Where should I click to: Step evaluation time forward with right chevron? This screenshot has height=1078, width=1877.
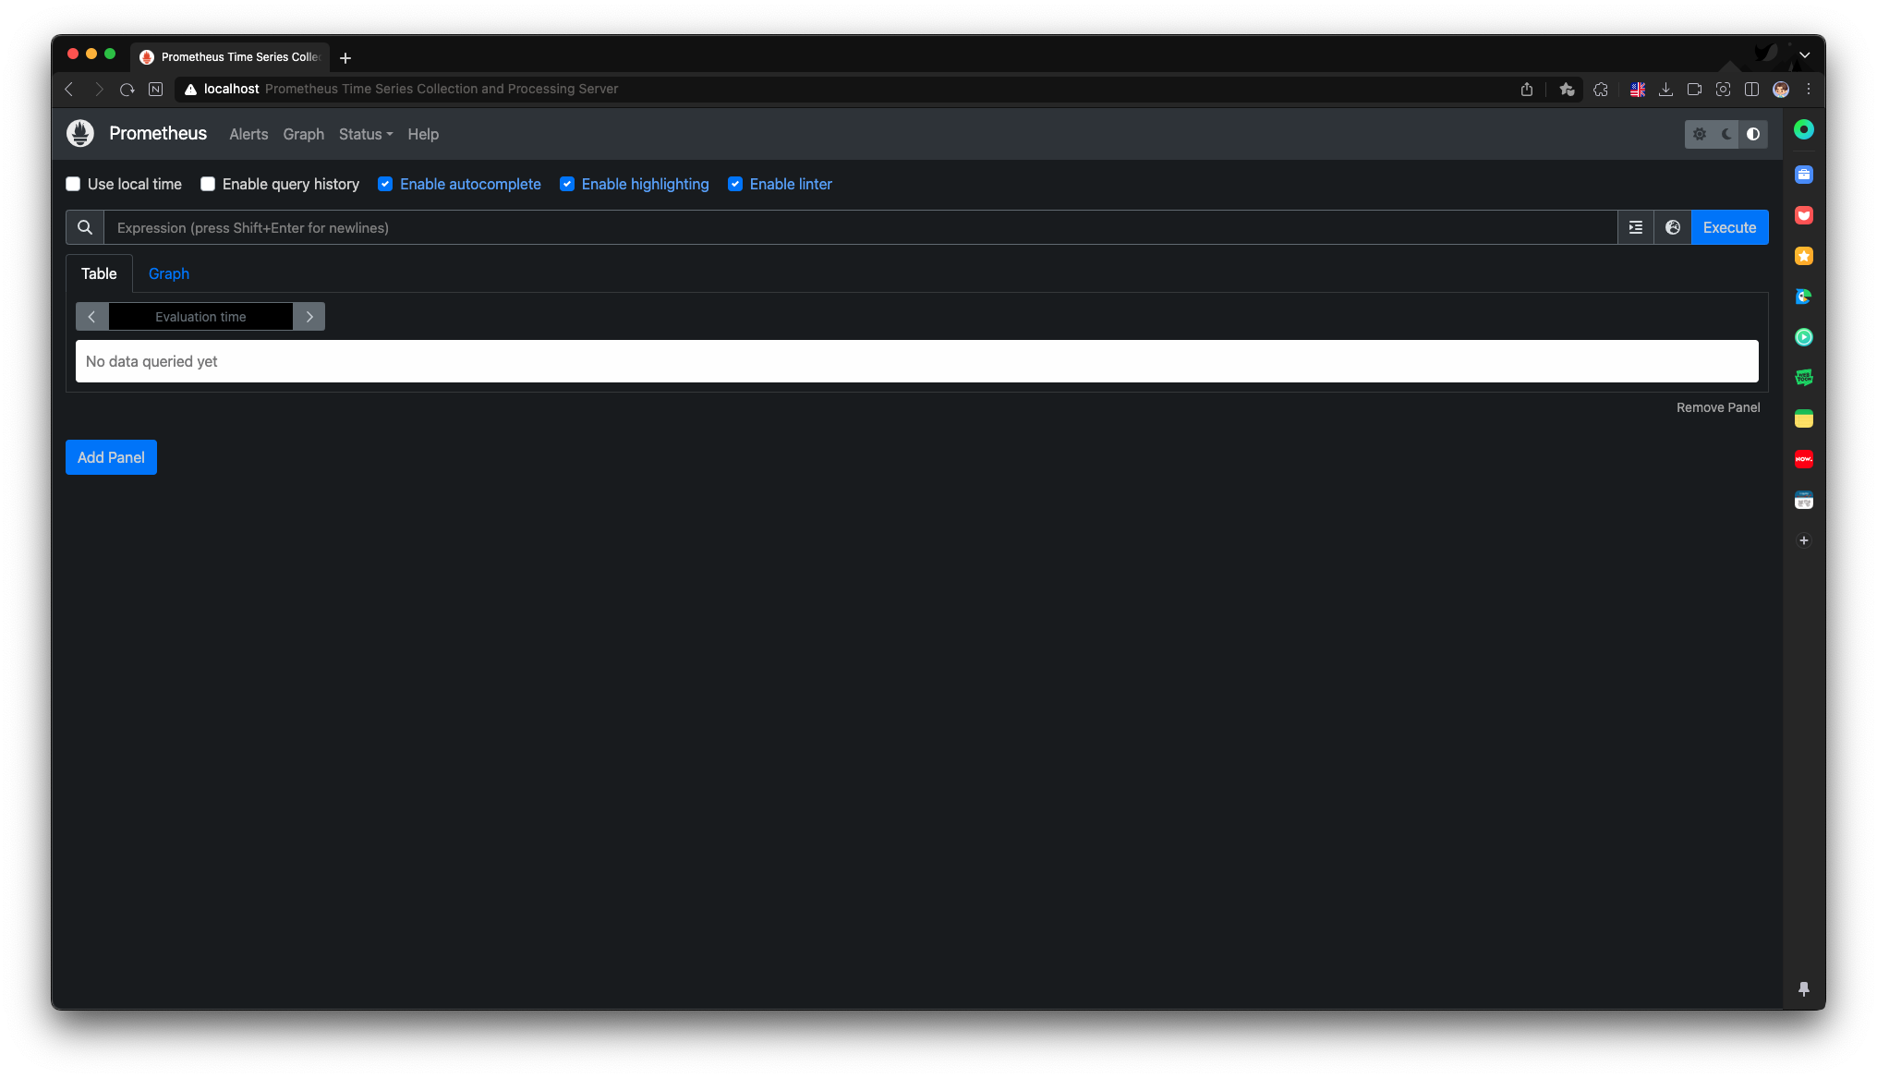coord(309,317)
